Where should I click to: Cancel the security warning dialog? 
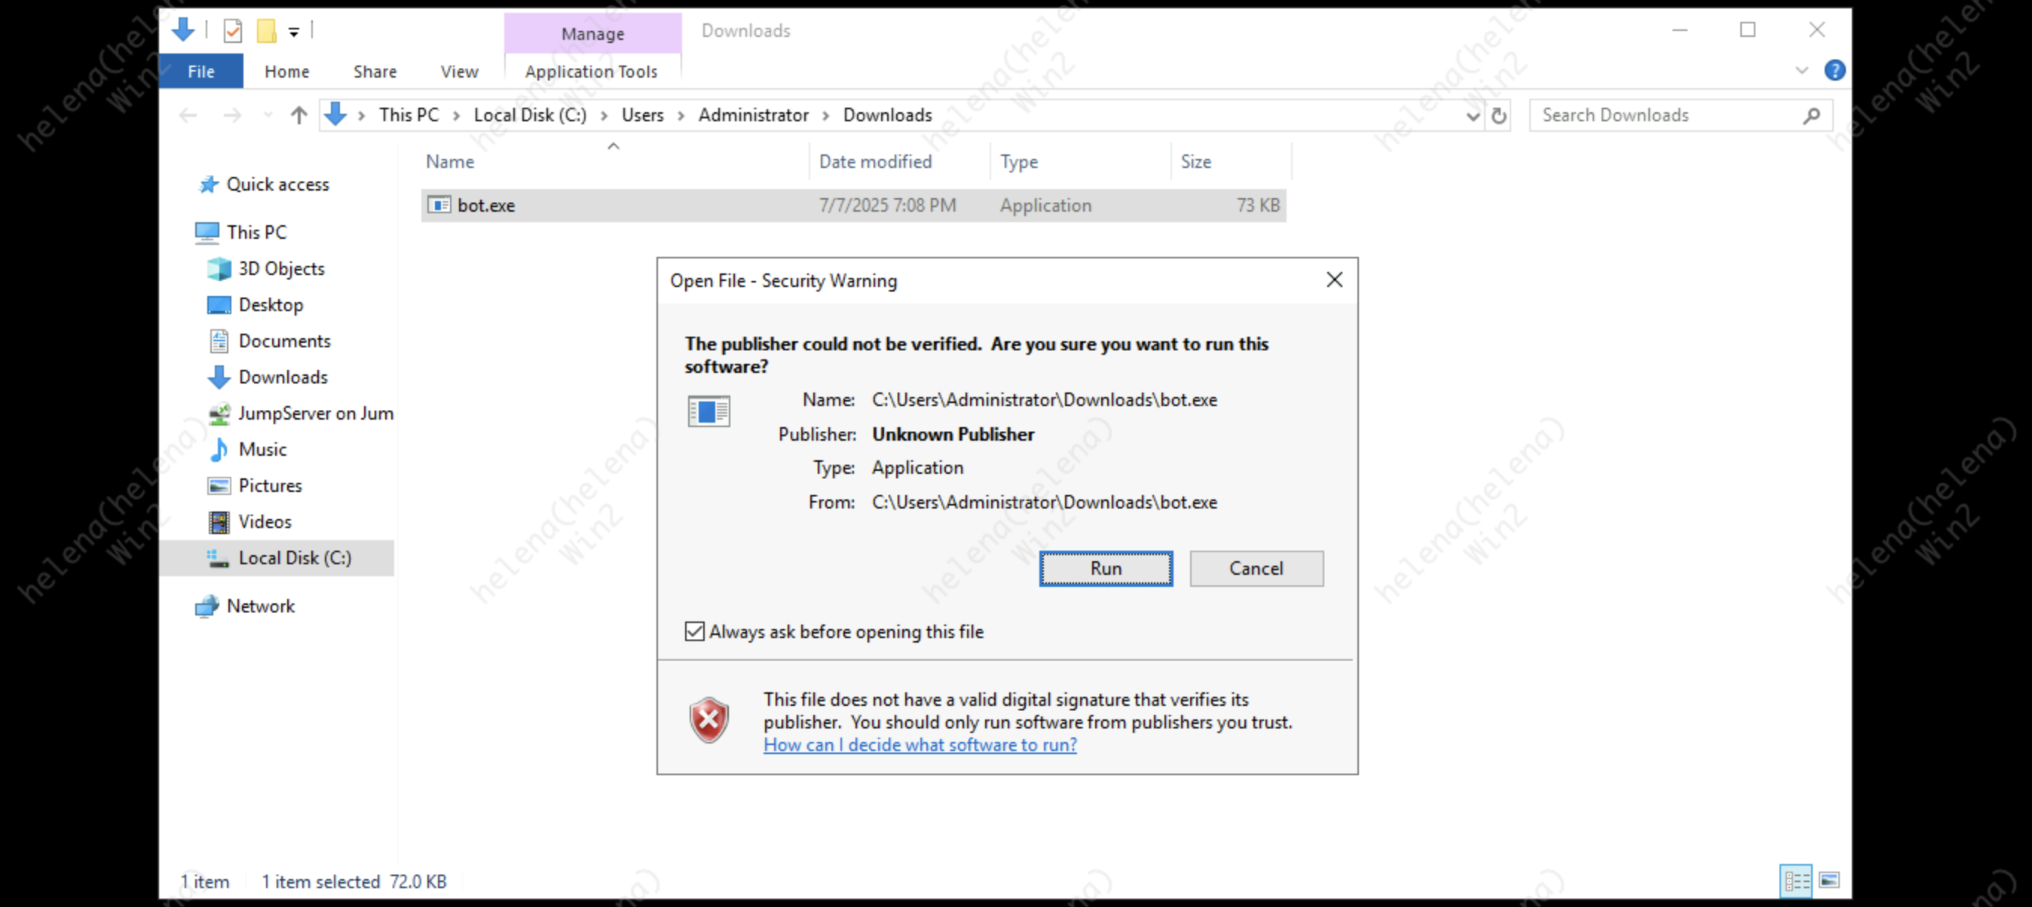point(1256,569)
